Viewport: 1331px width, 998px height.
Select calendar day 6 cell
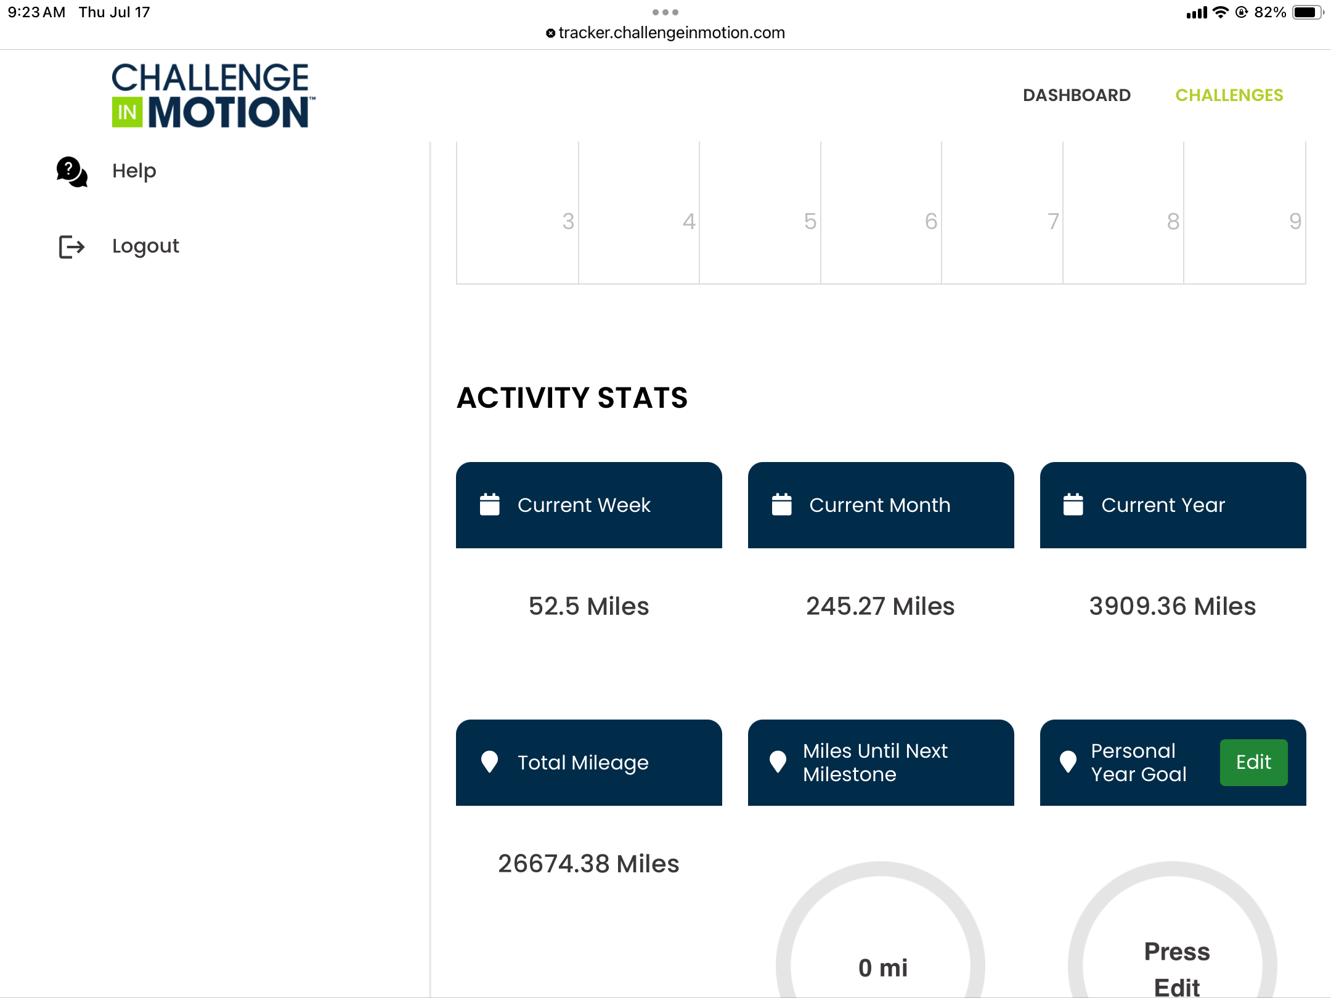(x=881, y=213)
